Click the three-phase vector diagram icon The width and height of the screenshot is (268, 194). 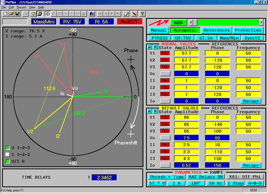(33, 14)
